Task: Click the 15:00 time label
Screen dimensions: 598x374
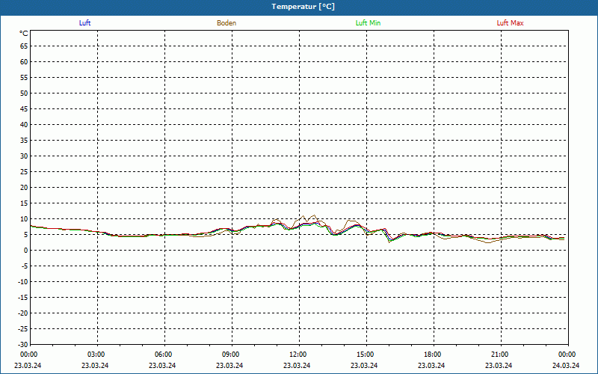Action: tap(366, 355)
